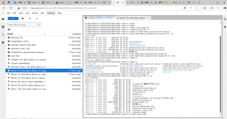
Task: Switch to the HF-M browser tab
Action: pyautogui.click(x=174, y=3)
